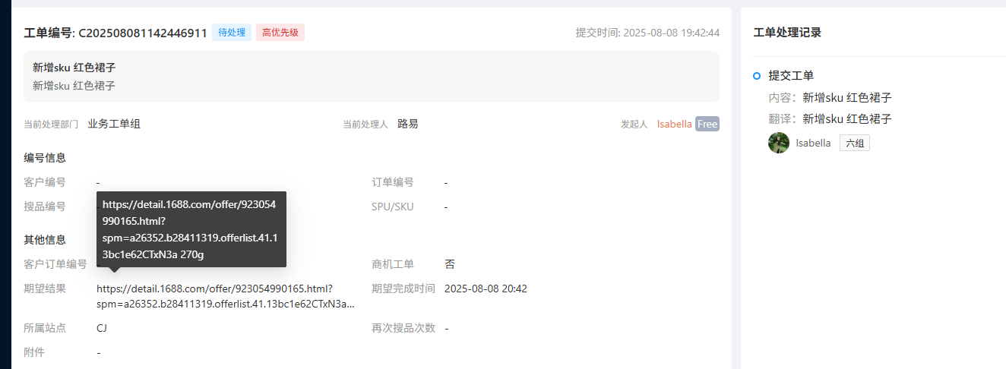Click the Free badge next to Isabella
The height and width of the screenshot is (369, 1006).
[707, 124]
